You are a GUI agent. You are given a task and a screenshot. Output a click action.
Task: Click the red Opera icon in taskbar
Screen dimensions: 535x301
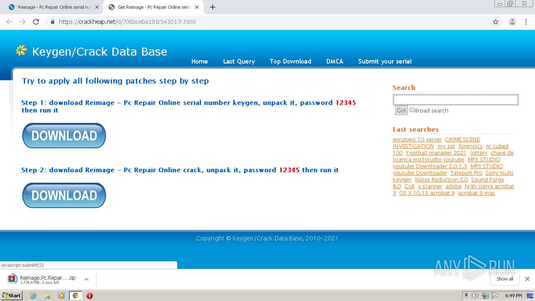tap(89, 296)
